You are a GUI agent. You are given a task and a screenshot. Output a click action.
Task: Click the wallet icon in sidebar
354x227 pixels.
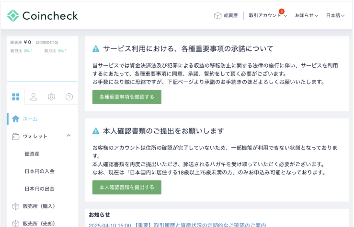(16, 136)
